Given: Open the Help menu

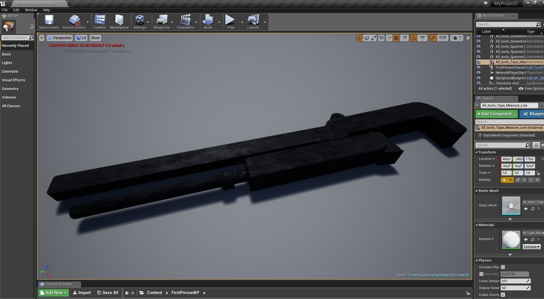Looking at the screenshot, I should [47, 10].
